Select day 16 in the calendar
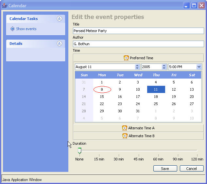207x184 pixels. (120, 97)
